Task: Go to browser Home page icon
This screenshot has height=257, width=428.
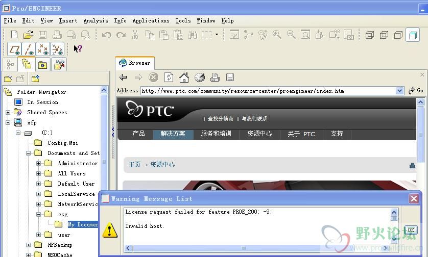Action: point(184,78)
